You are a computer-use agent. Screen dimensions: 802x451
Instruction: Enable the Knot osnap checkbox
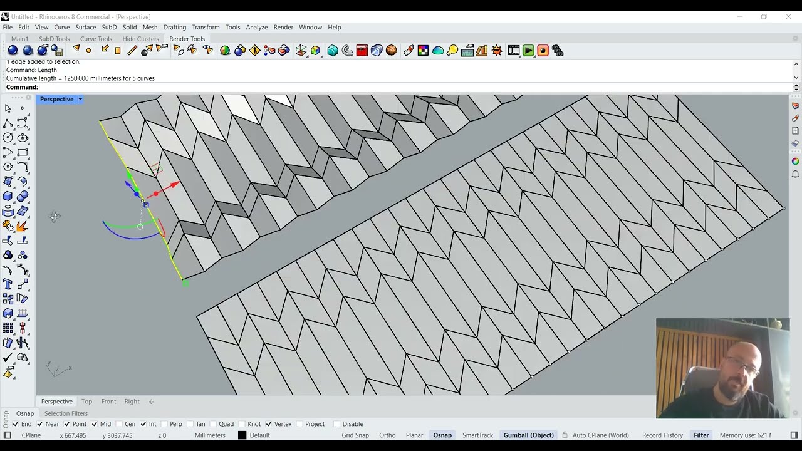(x=242, y=424)
